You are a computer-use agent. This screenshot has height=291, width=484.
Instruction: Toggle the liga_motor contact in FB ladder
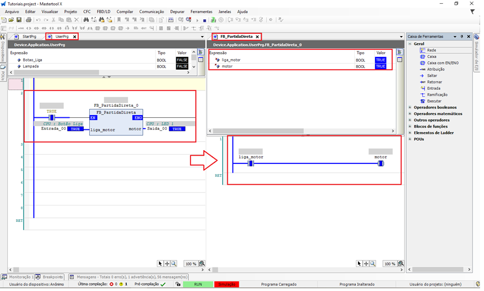[x=251, y=163]
